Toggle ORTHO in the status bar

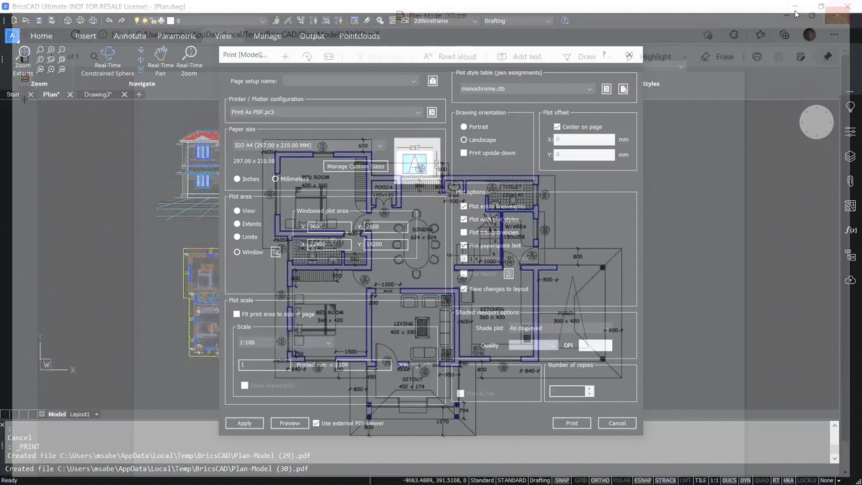600,480
